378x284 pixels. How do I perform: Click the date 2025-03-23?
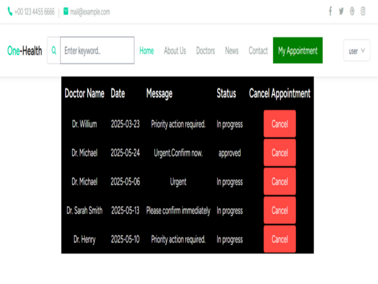pyautogui.click(x=125, y=124)
